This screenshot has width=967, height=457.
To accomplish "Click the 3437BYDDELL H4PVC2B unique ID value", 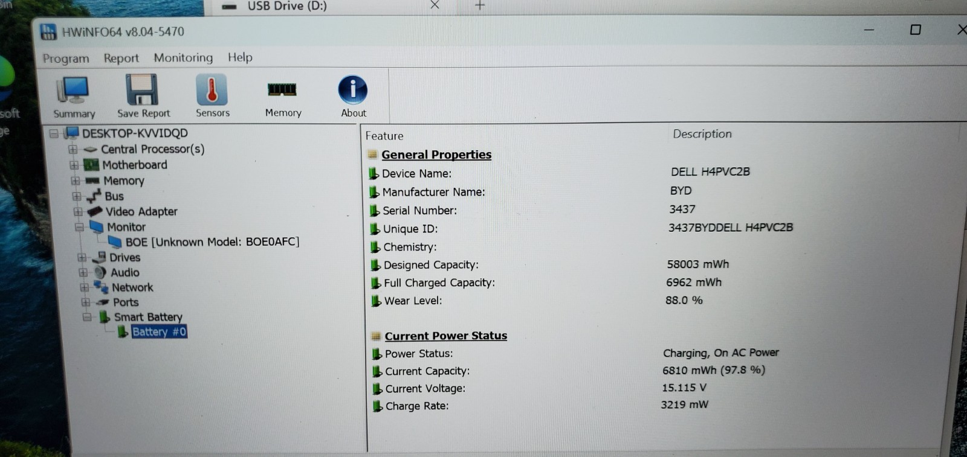I will click(x=731, y=228).
